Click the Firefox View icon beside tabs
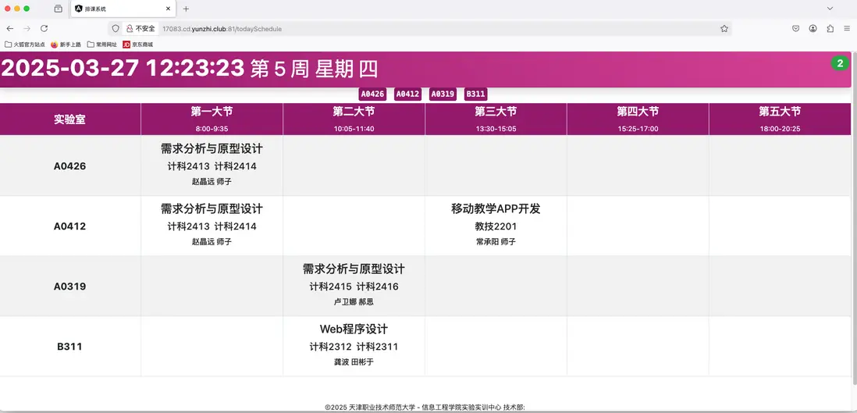 [59, 9]
